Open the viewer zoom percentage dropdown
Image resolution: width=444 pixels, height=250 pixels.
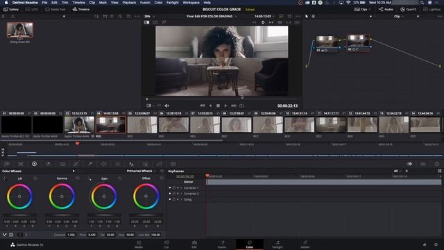point(150,17)
